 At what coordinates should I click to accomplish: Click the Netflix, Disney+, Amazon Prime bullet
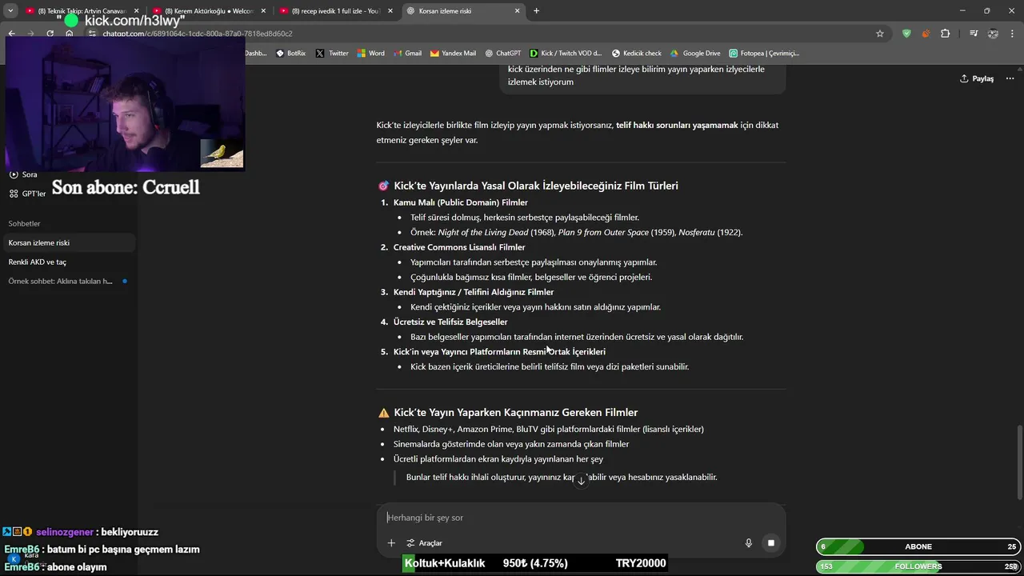tap(549, 429)
